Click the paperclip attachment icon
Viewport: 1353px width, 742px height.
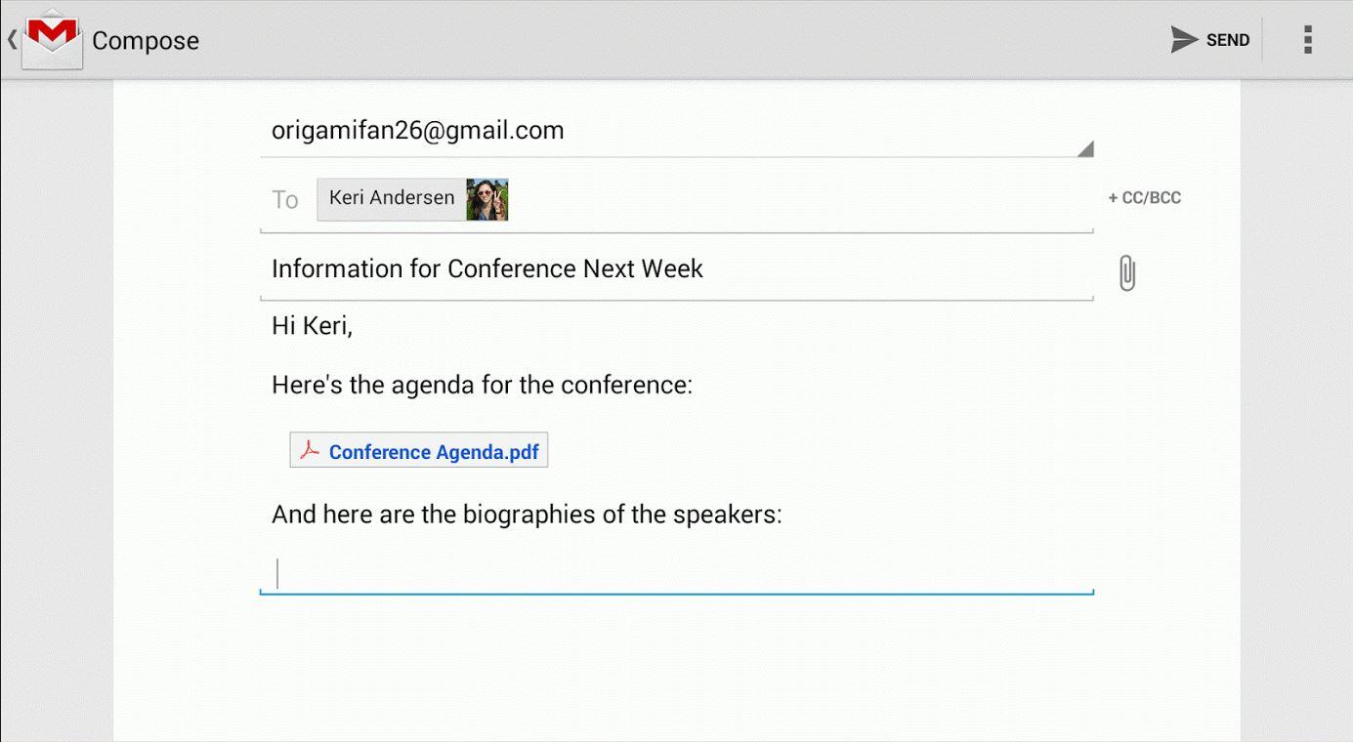click(1126, 273)
